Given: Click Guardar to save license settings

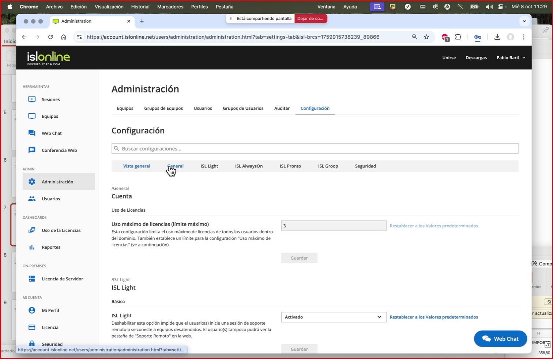Looking at the screenshot, I should (299, 258).
